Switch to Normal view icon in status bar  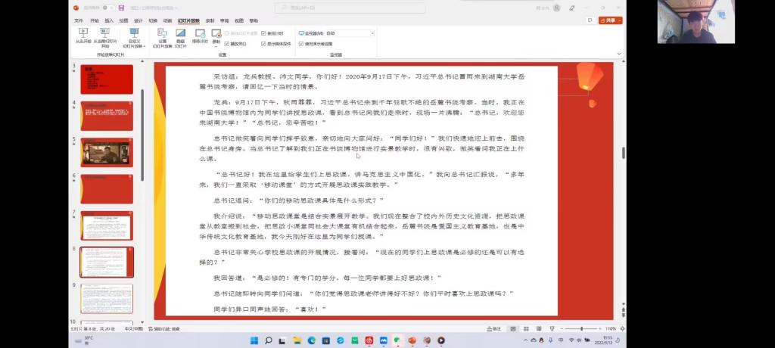point(513,329)
